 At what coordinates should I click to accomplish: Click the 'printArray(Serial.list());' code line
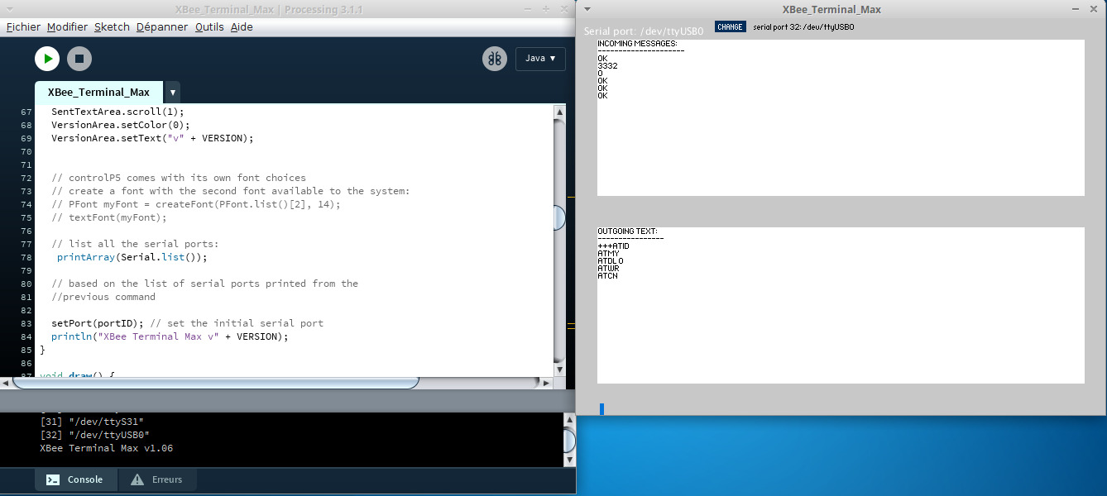coord(132,257)
